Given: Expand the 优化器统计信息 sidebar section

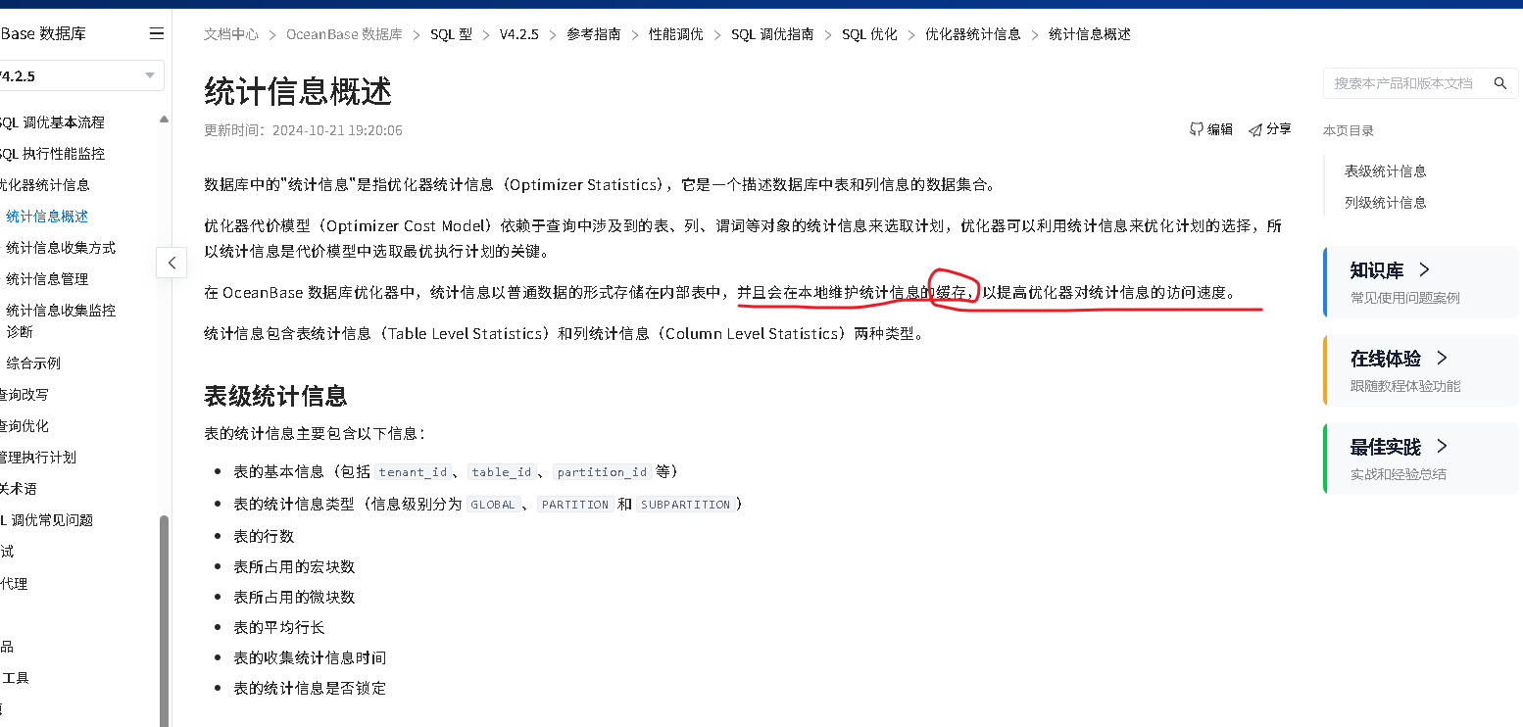Looking at the screenshot, I should click(x=45, y=184).
